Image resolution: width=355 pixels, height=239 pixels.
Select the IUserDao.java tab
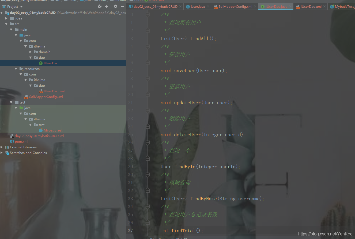pos(276,6)
